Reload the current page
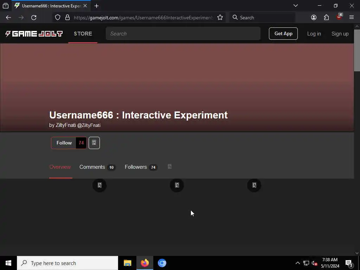The image size is (360, 270). point(34,18)
